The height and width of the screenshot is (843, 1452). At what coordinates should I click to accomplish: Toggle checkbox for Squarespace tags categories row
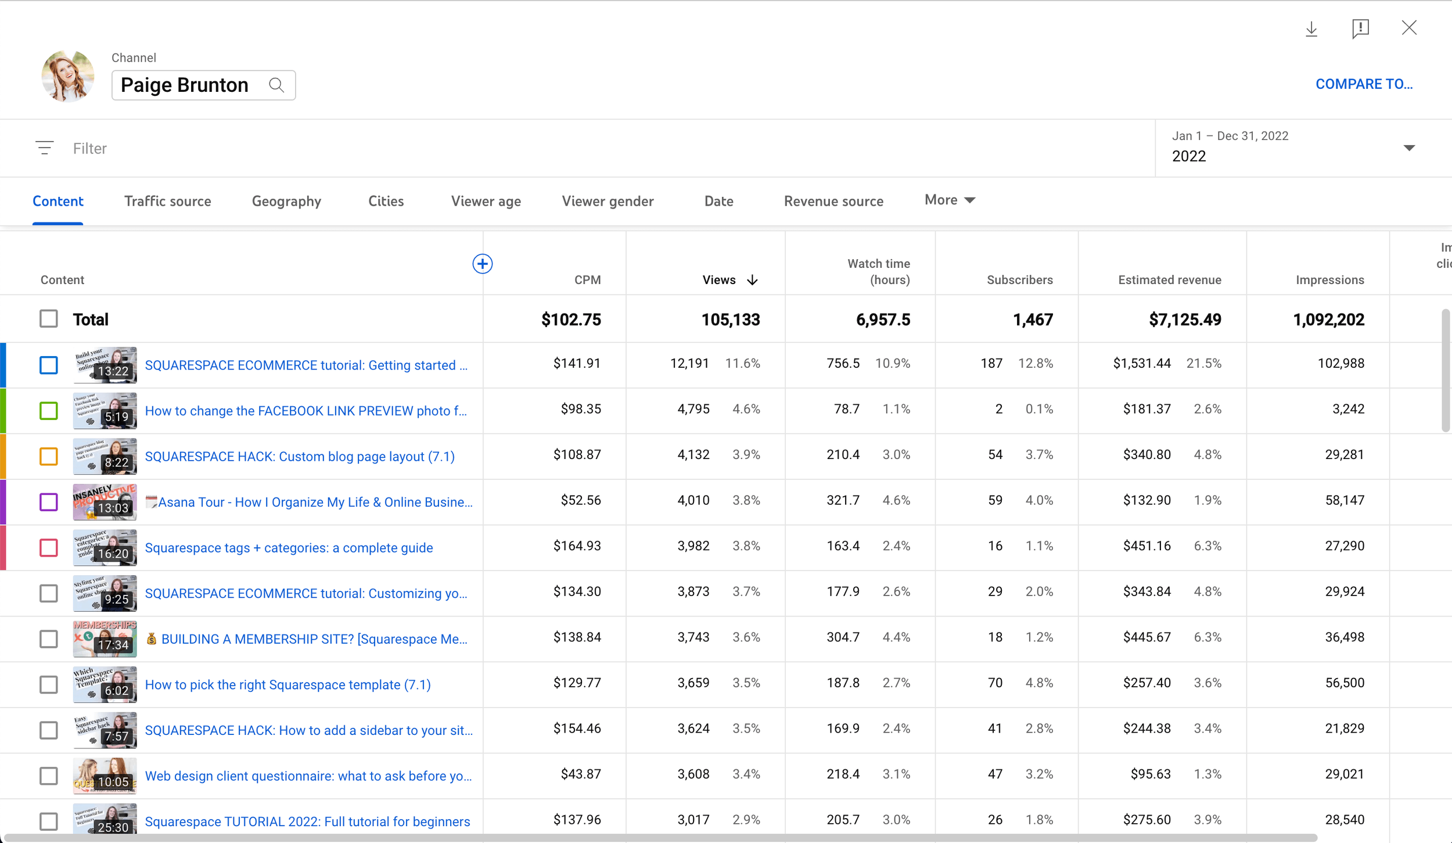click(48, 548)
